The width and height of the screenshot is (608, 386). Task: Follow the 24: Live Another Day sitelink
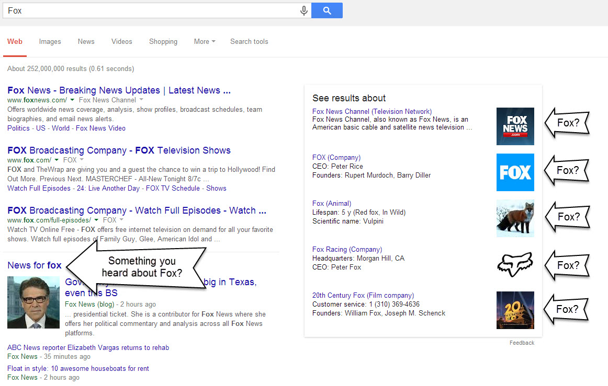[108, 188]
